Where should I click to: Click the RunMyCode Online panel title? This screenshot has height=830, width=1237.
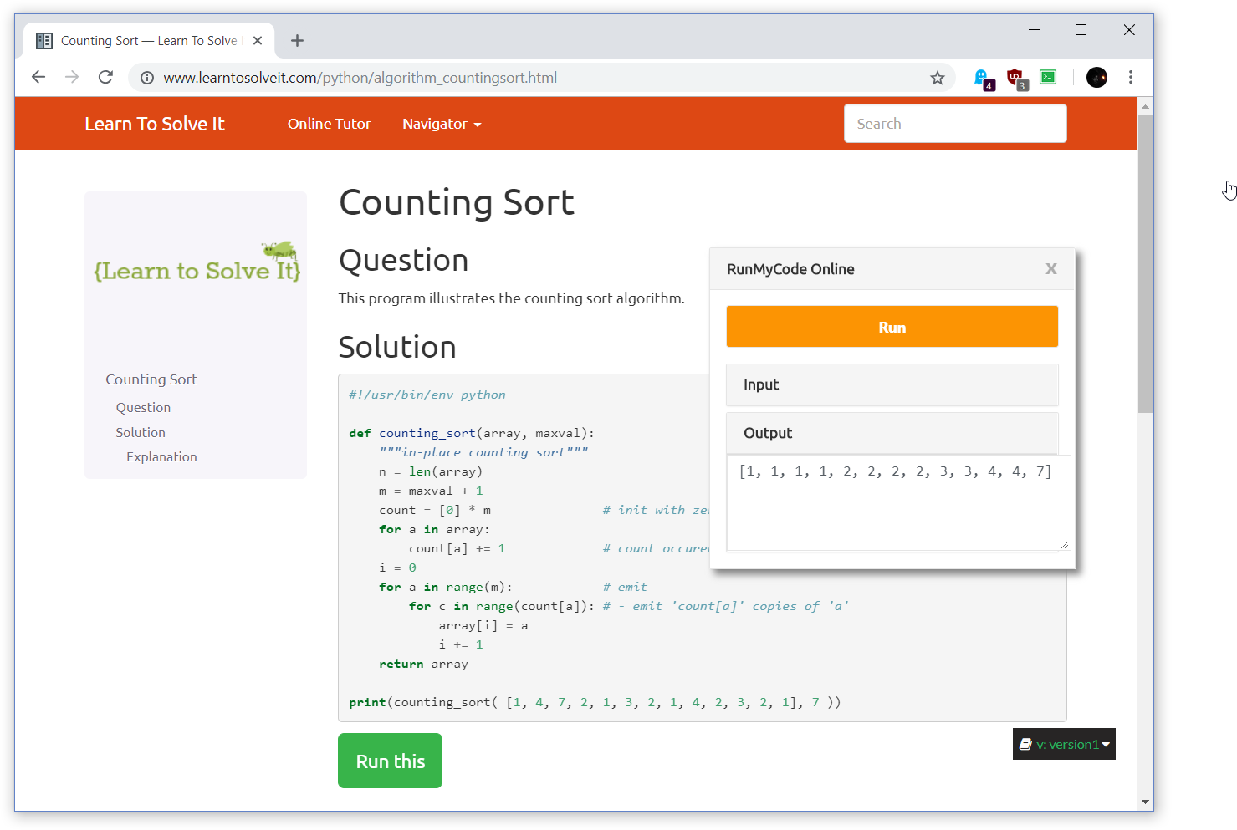pyautogui.click(x=790, y=269)
